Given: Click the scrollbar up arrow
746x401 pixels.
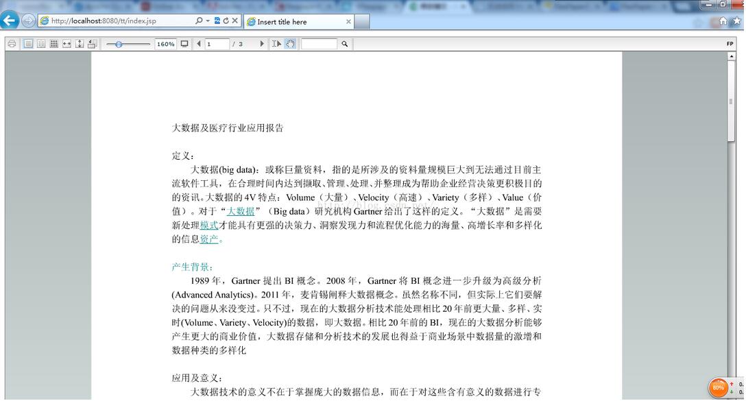Looking at the screenshot, I should point(731,56).
